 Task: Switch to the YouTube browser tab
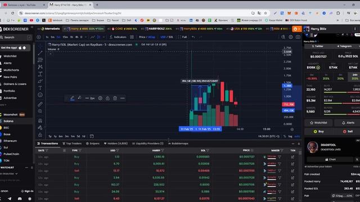(24, 4)
